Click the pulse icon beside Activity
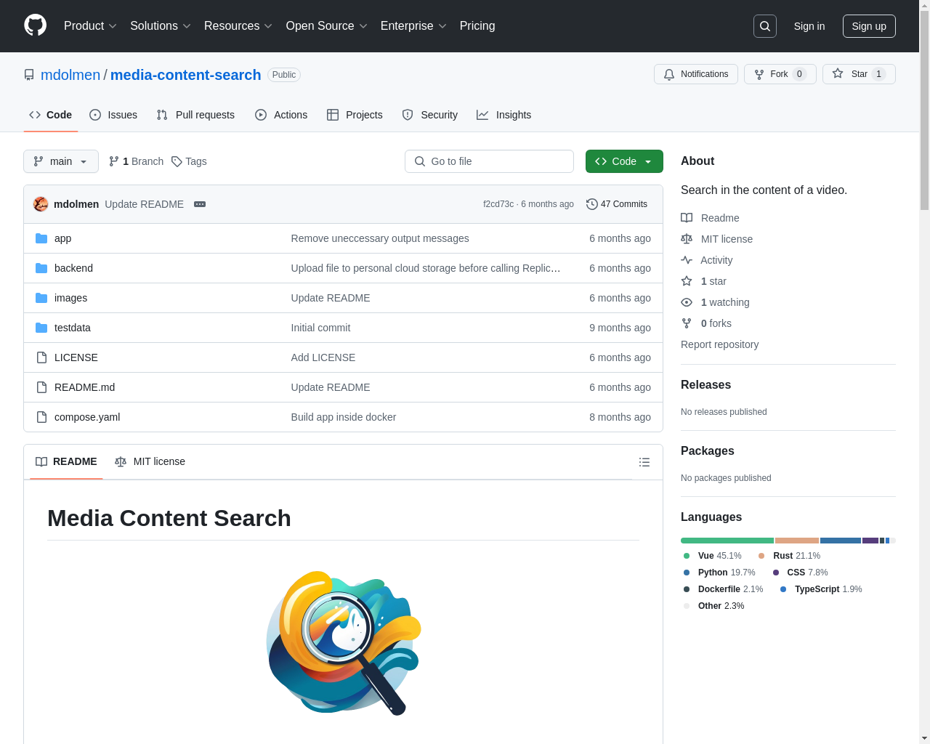The height and width of the screenshot is (744, 930). (x=687, y=260)
